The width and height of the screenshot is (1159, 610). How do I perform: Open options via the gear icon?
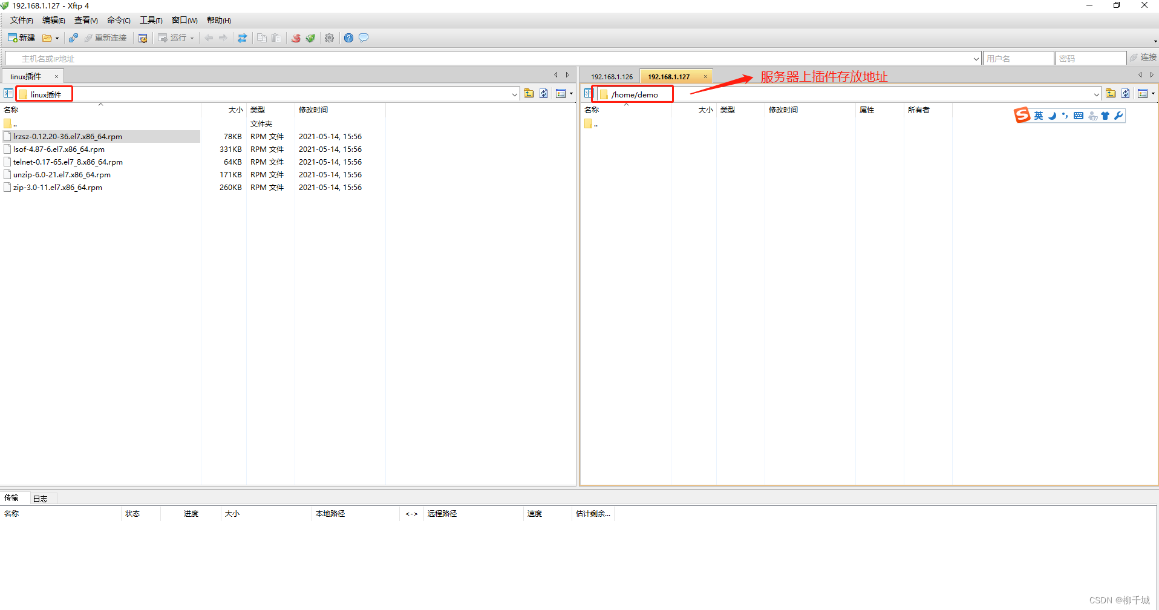[x=329, y=38]
